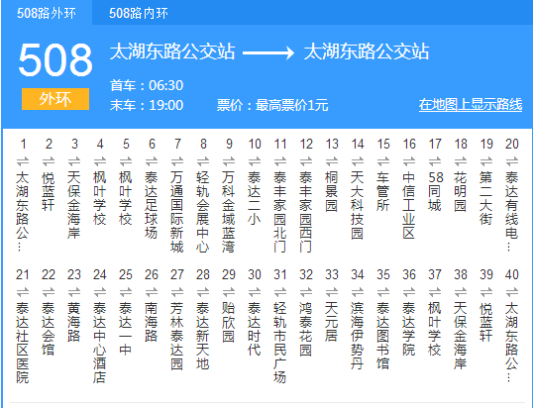Image resolution: width=533 pixels, height=408 pixels.
Task: Select stop 3 天保金海岸
Action: [x=74, y=205]
